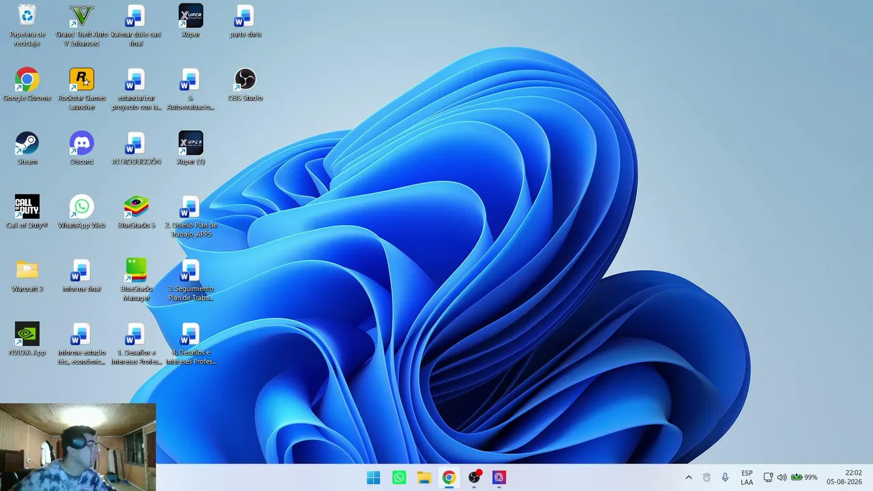Screen dimensions: 873x491
Task: Launch the NVIDIA App shortcut
Action: pyautogui.click(x=27, y=339)
